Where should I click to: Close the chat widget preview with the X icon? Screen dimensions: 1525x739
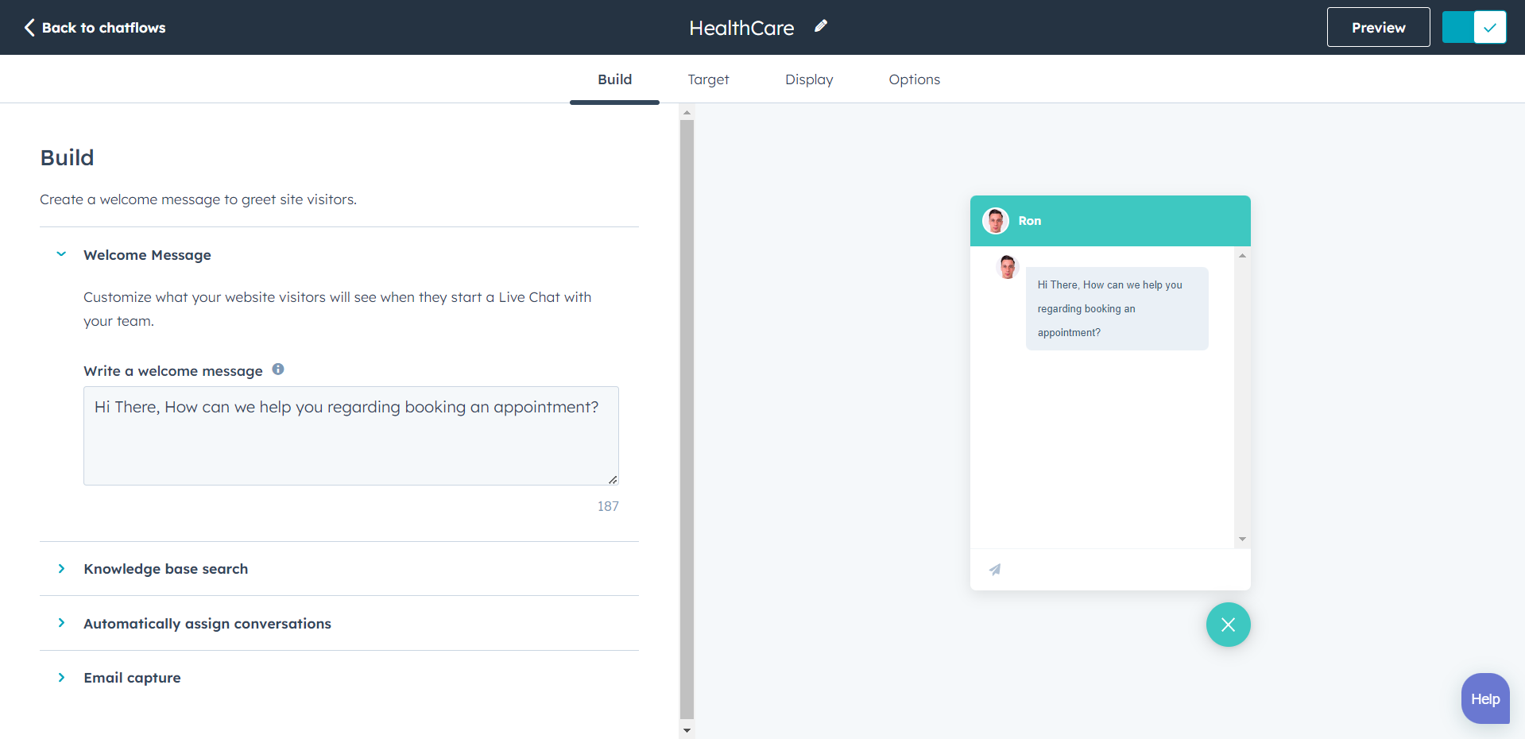[1228, 625]
